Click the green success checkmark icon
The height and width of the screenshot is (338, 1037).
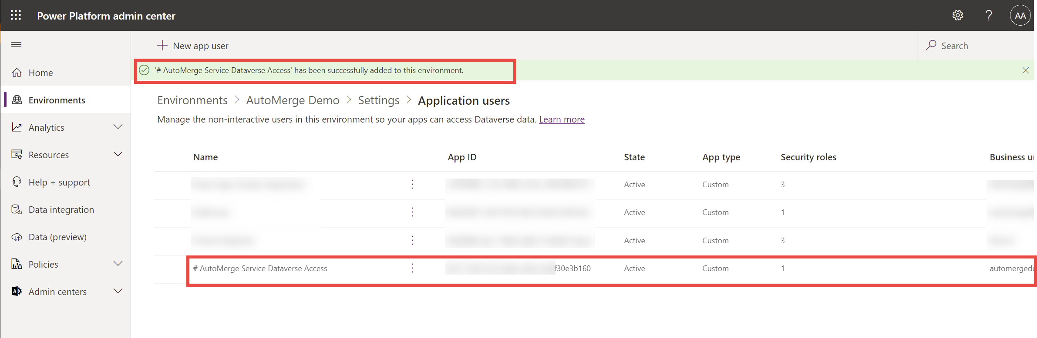(144, 70)
